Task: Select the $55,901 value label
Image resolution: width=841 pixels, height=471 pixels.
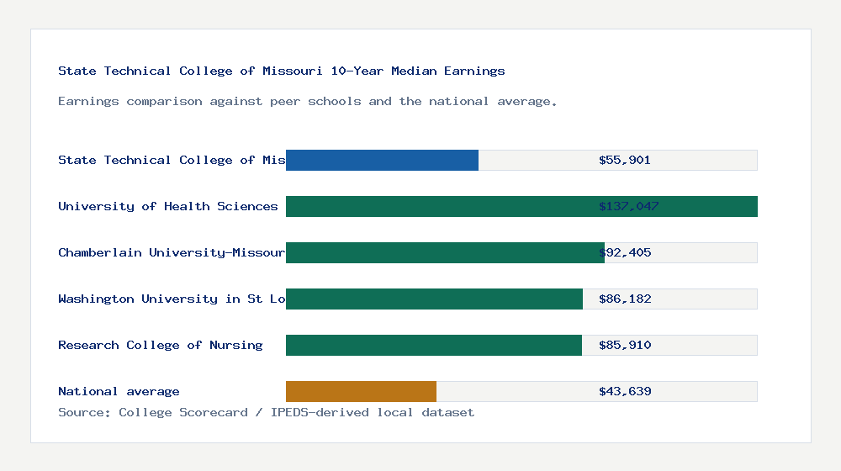Action: pyautogui.click(x=624, y=160)
